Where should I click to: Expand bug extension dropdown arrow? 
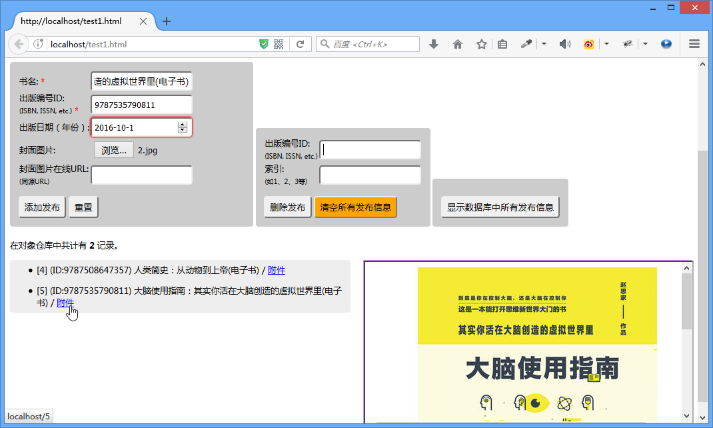645,44
